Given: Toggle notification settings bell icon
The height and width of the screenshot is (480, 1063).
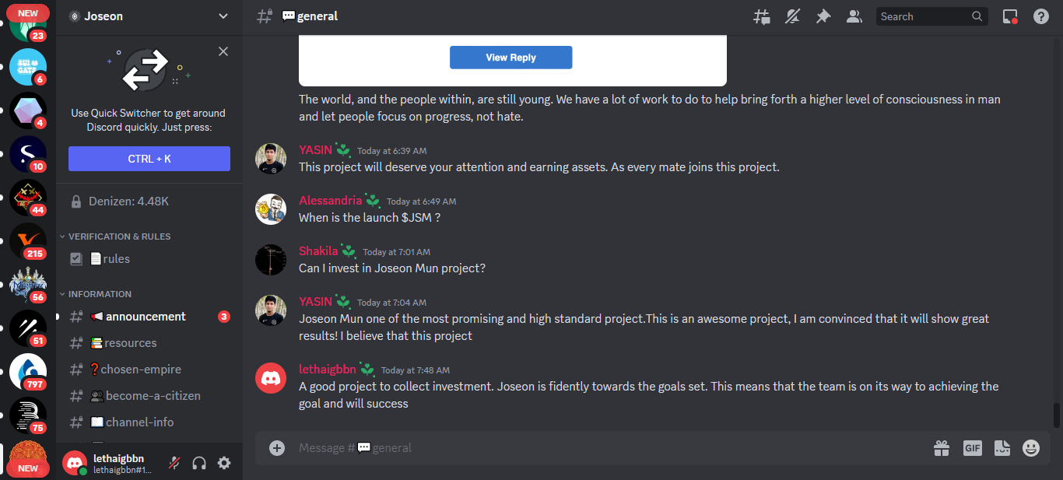Looking at the screenshot, I should [792, 16].
